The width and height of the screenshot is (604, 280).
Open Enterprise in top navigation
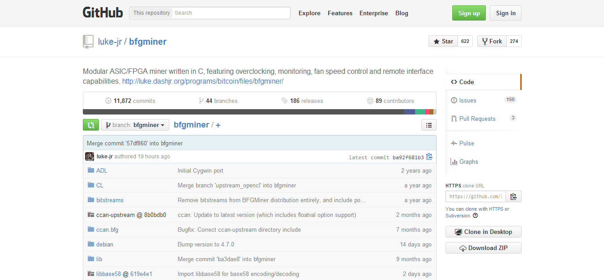coord(374,13)
